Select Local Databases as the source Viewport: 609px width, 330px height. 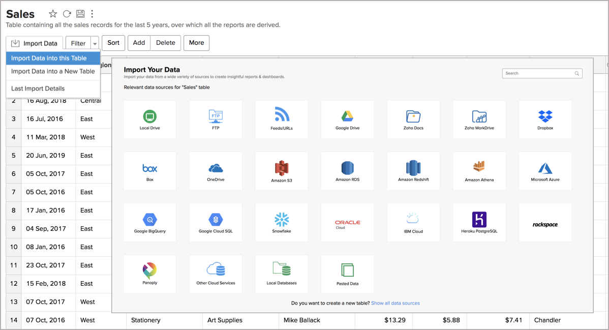coord(281,274)
